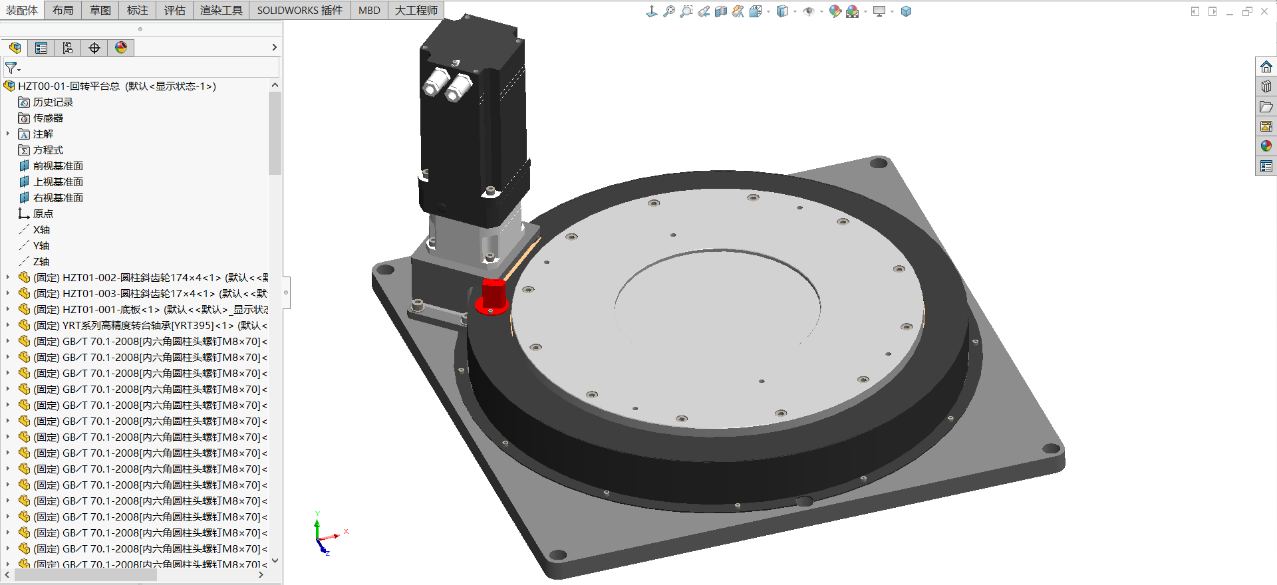Screen dimensions: 1277x585
Task: Switch to the 草图 tab
Action: (x=100, y=10)
